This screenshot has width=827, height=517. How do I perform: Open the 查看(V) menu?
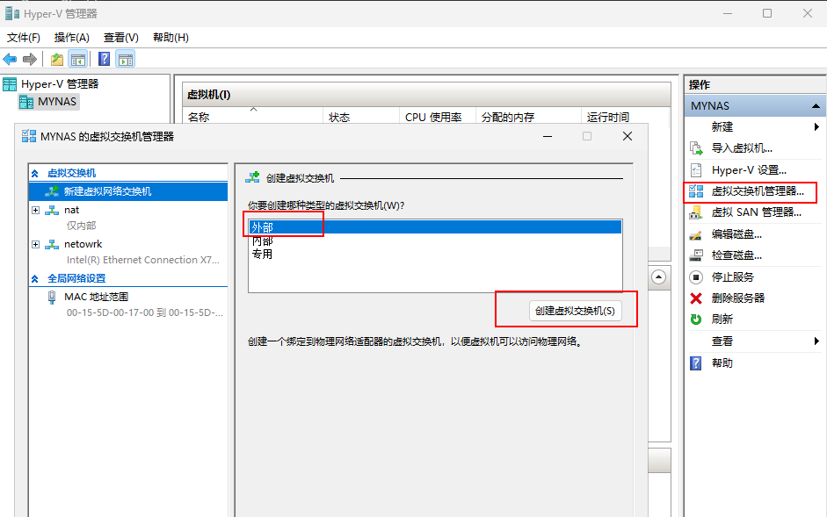pyautogui.click(x=120, y=38)
